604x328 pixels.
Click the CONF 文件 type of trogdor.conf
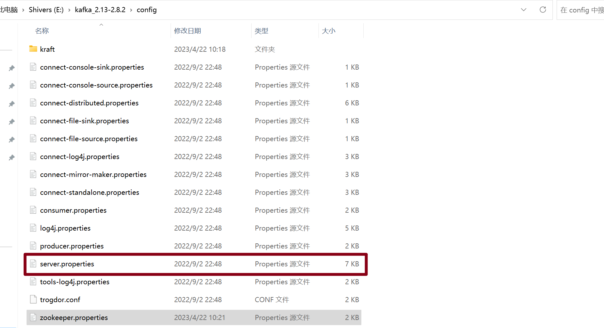272,300
